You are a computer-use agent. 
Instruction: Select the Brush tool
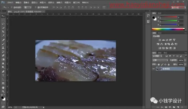point(3,44)
